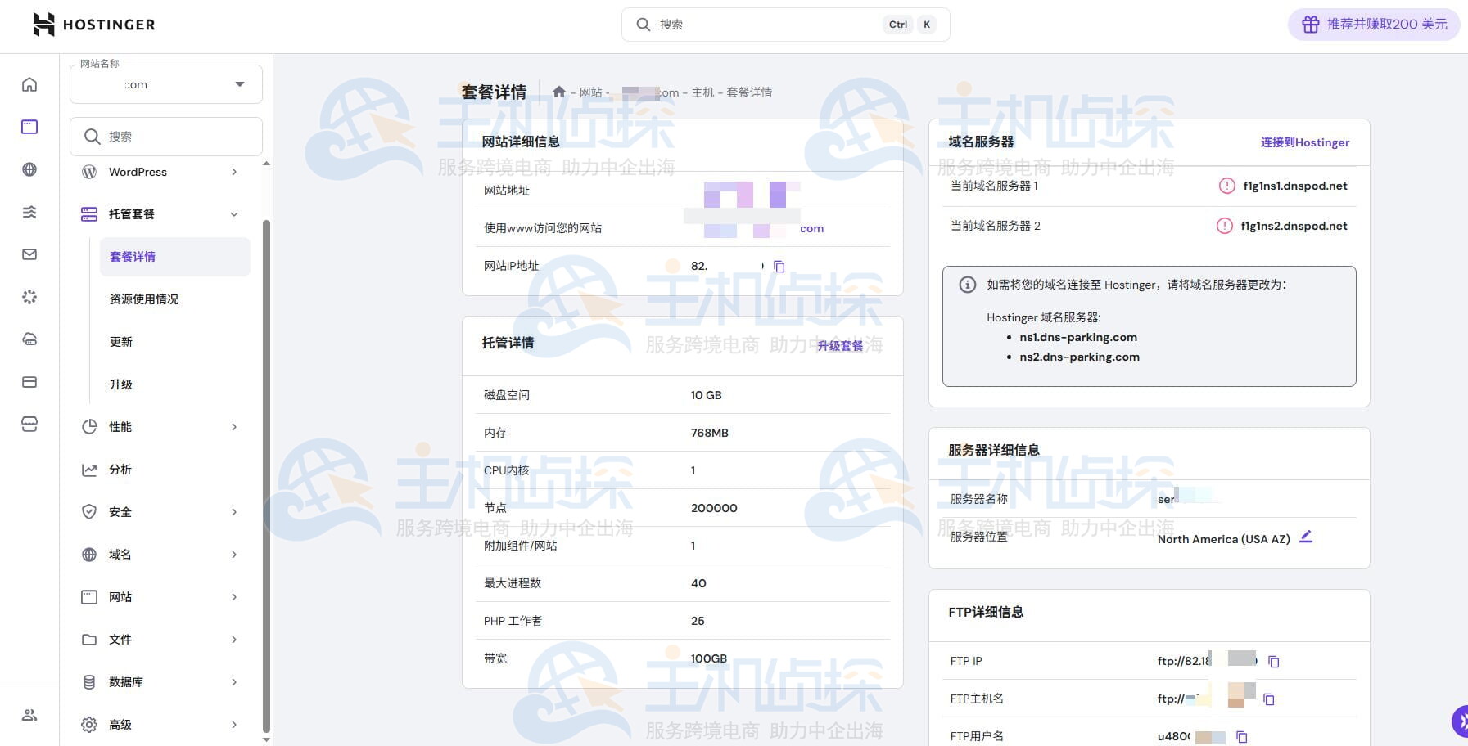
Task: Open the 分析 menu item
Action: point(120,470)
